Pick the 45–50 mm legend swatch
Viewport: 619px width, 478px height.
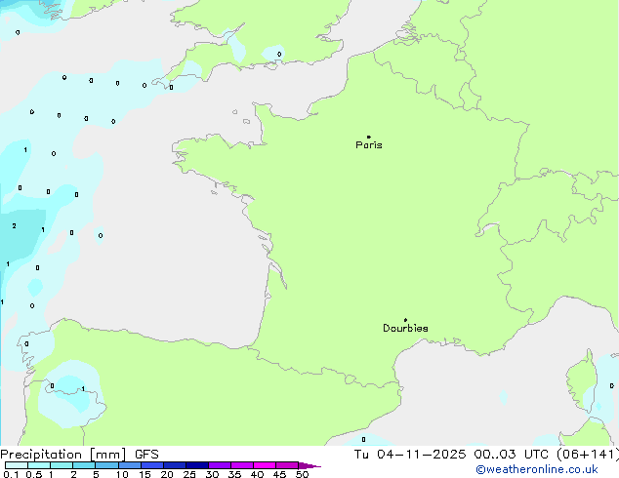point(287,465)
